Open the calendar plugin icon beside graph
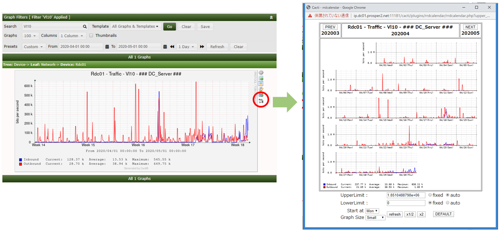 pyautogui.click(x=261, y=100)
